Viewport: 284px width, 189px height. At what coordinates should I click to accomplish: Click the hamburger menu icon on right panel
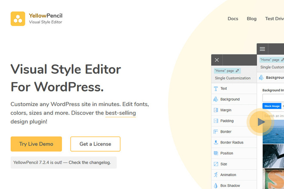(x=262, y=49)
